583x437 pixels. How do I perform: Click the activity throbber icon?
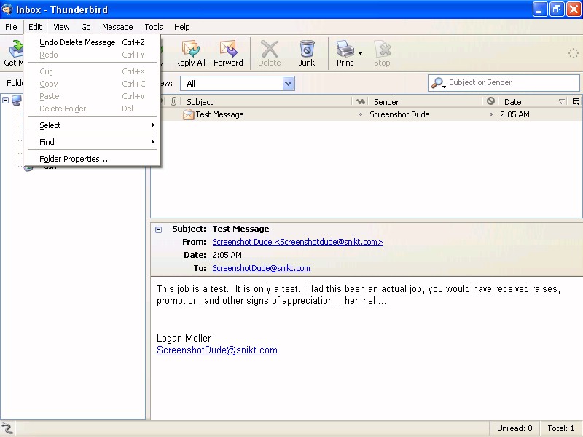pos(574,53)
